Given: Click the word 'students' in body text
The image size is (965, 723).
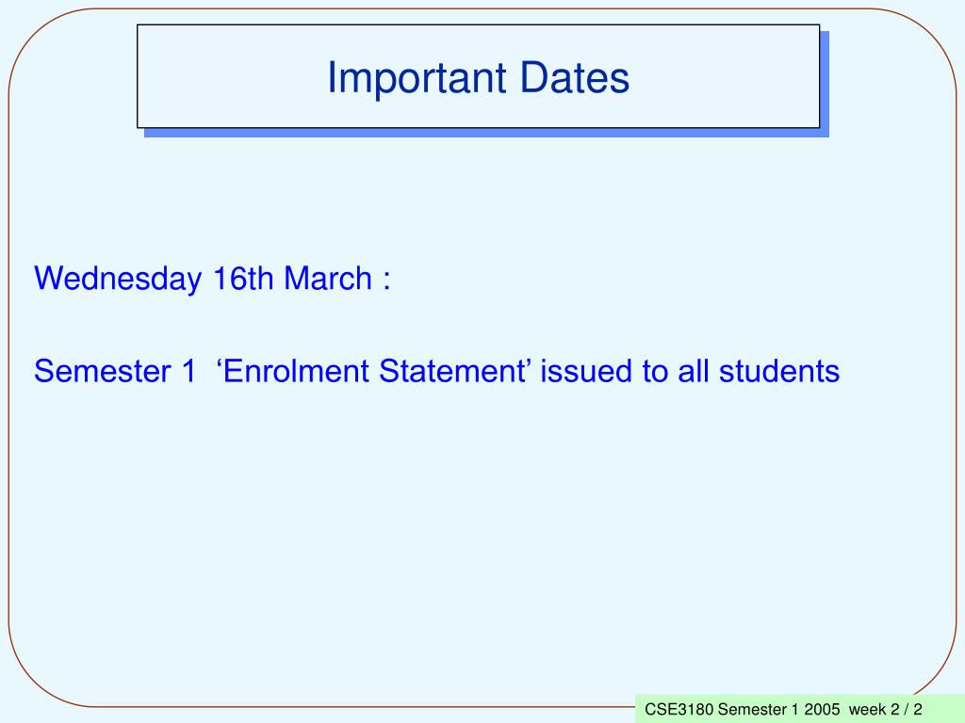Looking at the screenshot, I should click(x=779, y=371).
